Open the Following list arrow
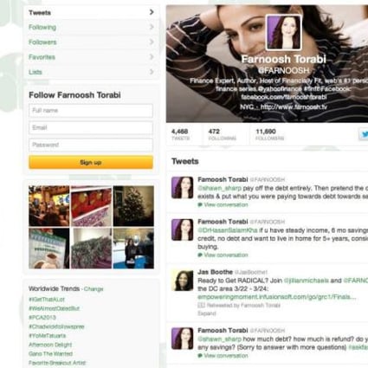The width and height of the screenshot is (368, 368). click(x=152, y=27)
